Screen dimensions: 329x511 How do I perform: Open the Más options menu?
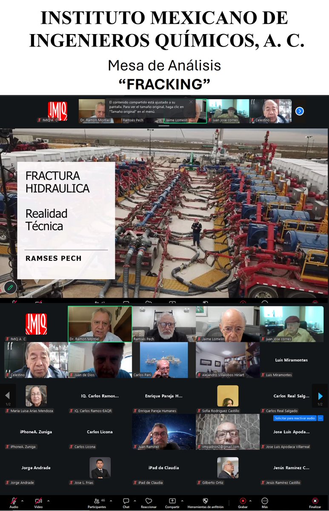[x=265, y=502]
